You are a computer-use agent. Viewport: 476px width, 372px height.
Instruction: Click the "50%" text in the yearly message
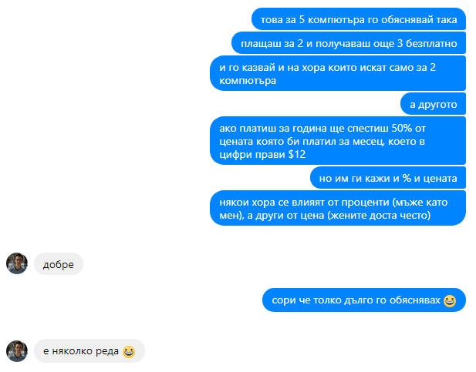pyautogui.click(x=402, y=128)
